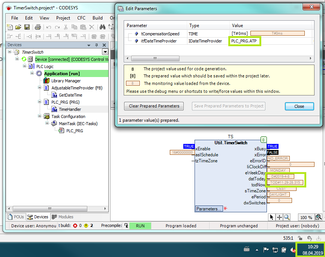Click the Save project toolbar icon

coord(27,27)
